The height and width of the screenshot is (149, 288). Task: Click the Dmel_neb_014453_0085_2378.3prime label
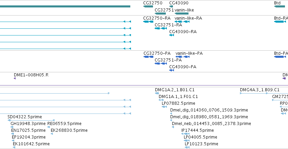212,124
